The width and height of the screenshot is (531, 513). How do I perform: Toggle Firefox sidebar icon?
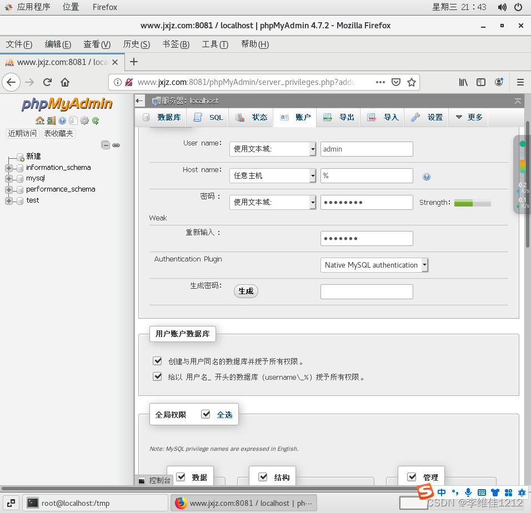pos(481,82)
